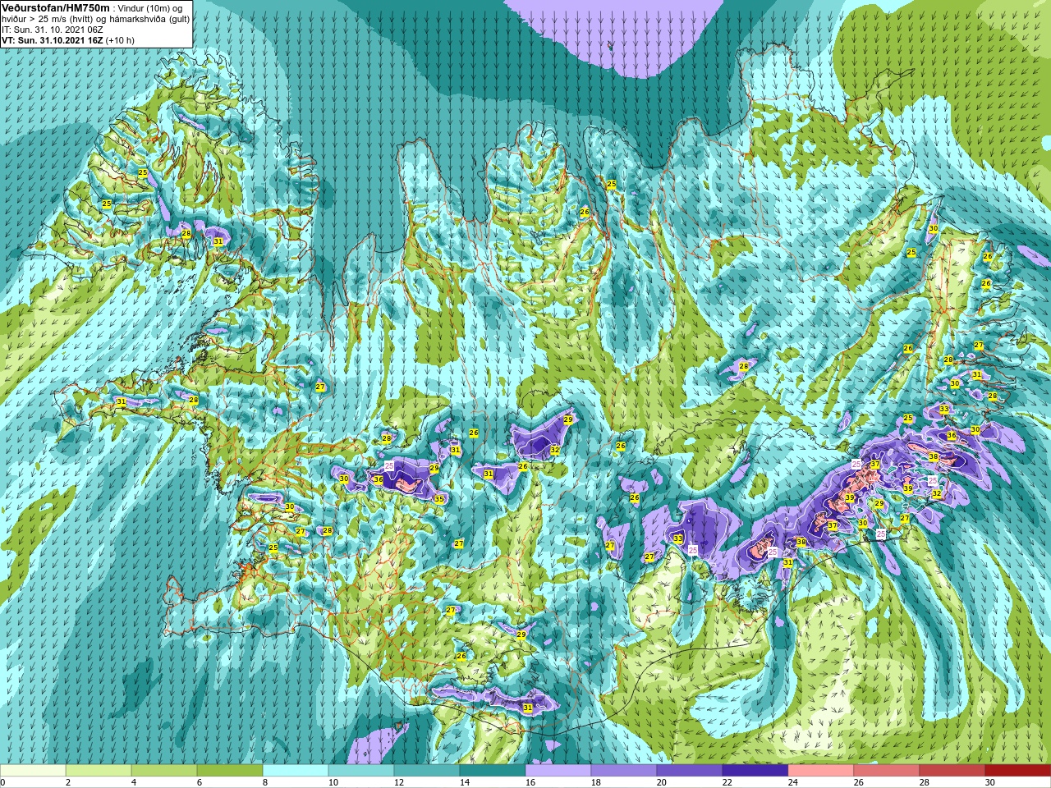This screenshot has height=788, width=1051.
Task: Click the "hámarkshviða (gult)" header text
Action: [x=148, y=18]
